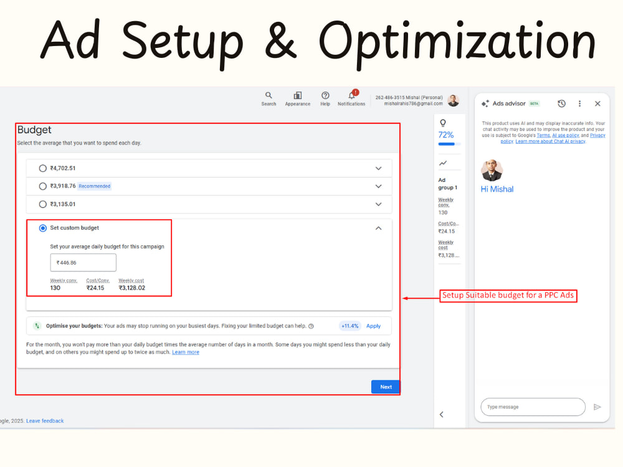
Task: Click the BETA tag beside Ads advisor
Action: 535,103
